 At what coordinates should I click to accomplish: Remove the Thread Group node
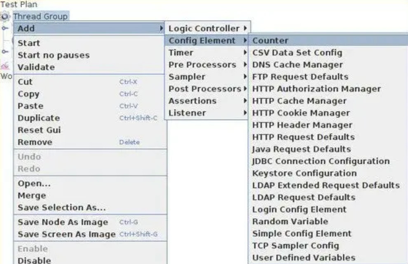coord(35,142)
